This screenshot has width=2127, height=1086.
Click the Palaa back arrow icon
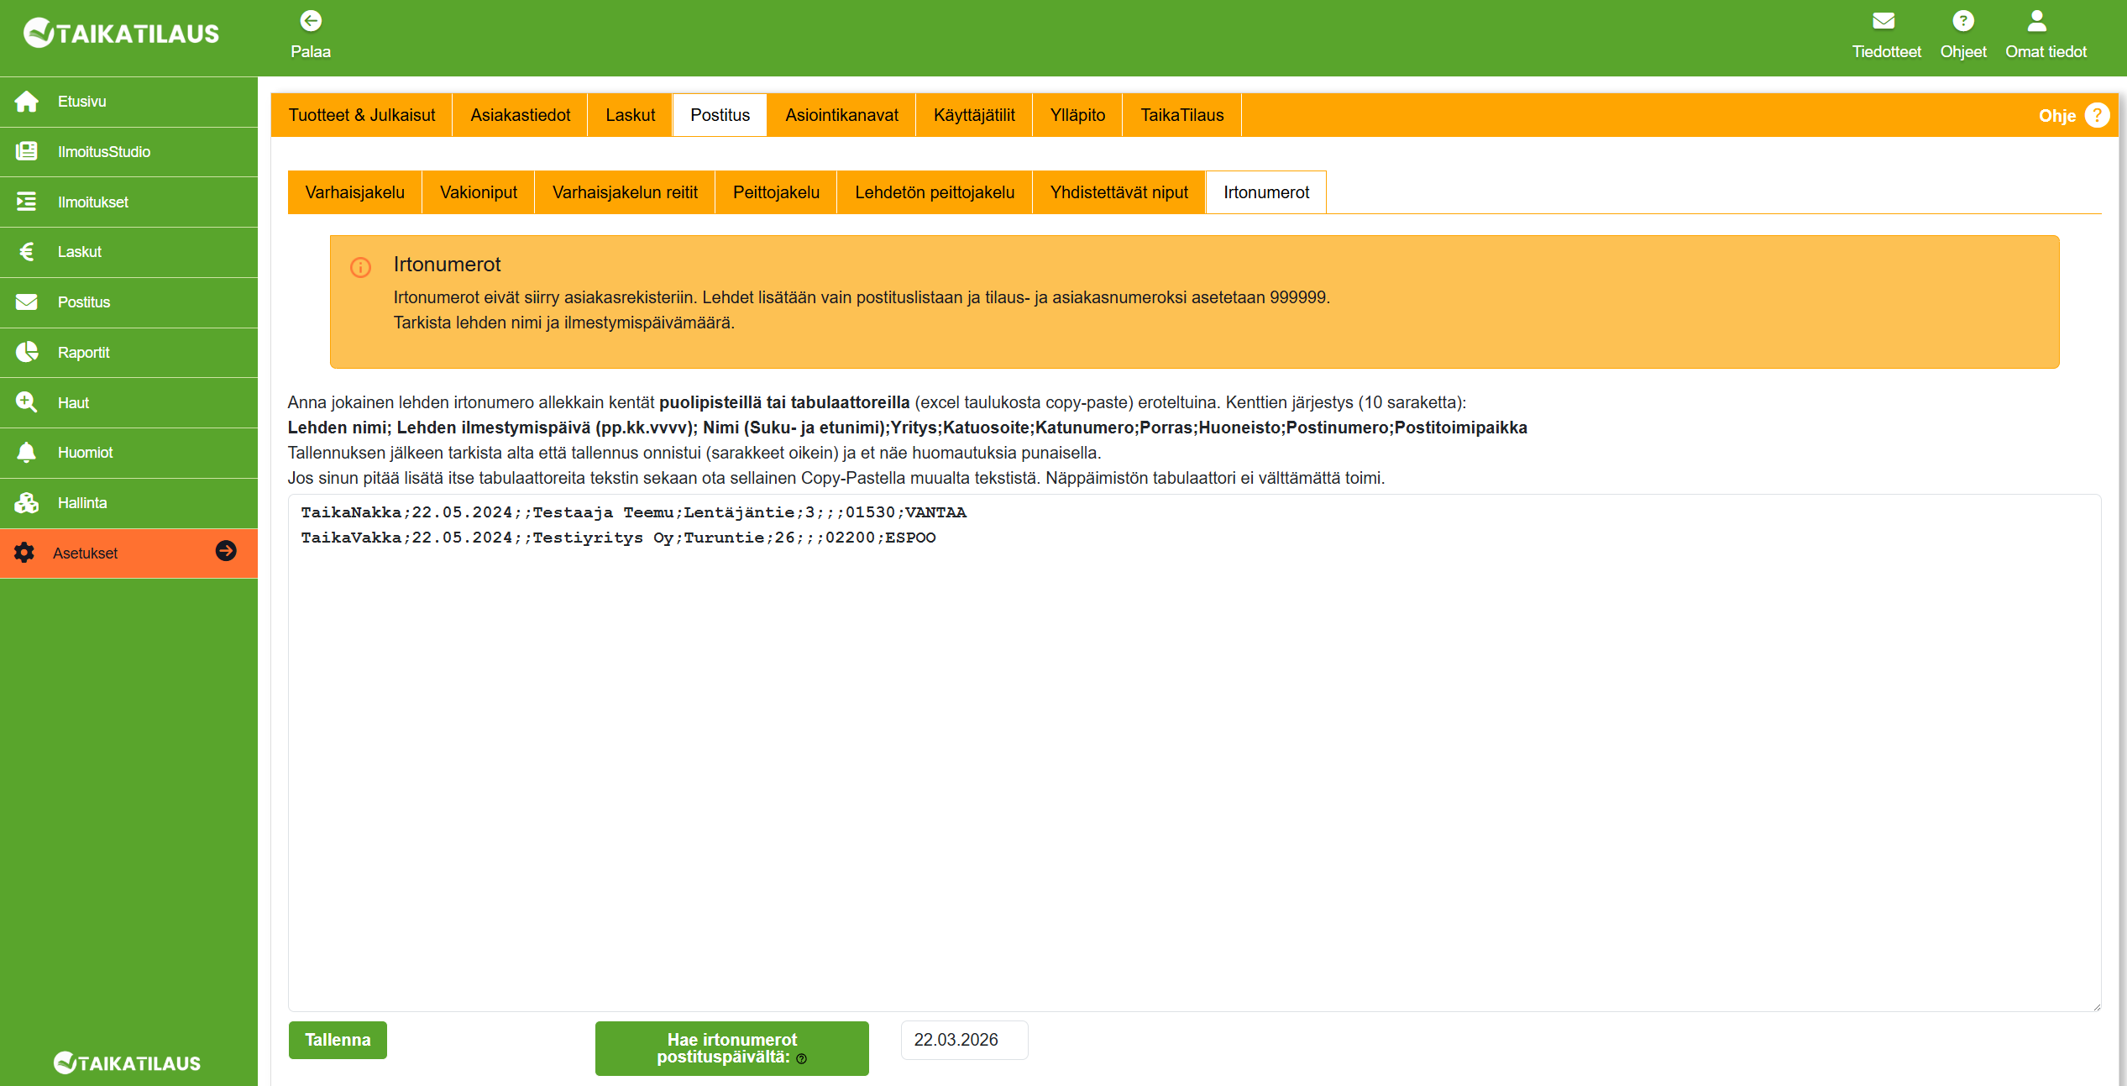pyautogui.click(x=311, y=21)
